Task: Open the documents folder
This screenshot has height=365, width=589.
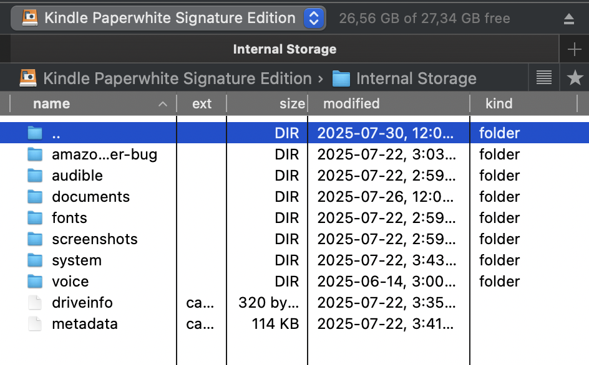Action: (90, 197)
